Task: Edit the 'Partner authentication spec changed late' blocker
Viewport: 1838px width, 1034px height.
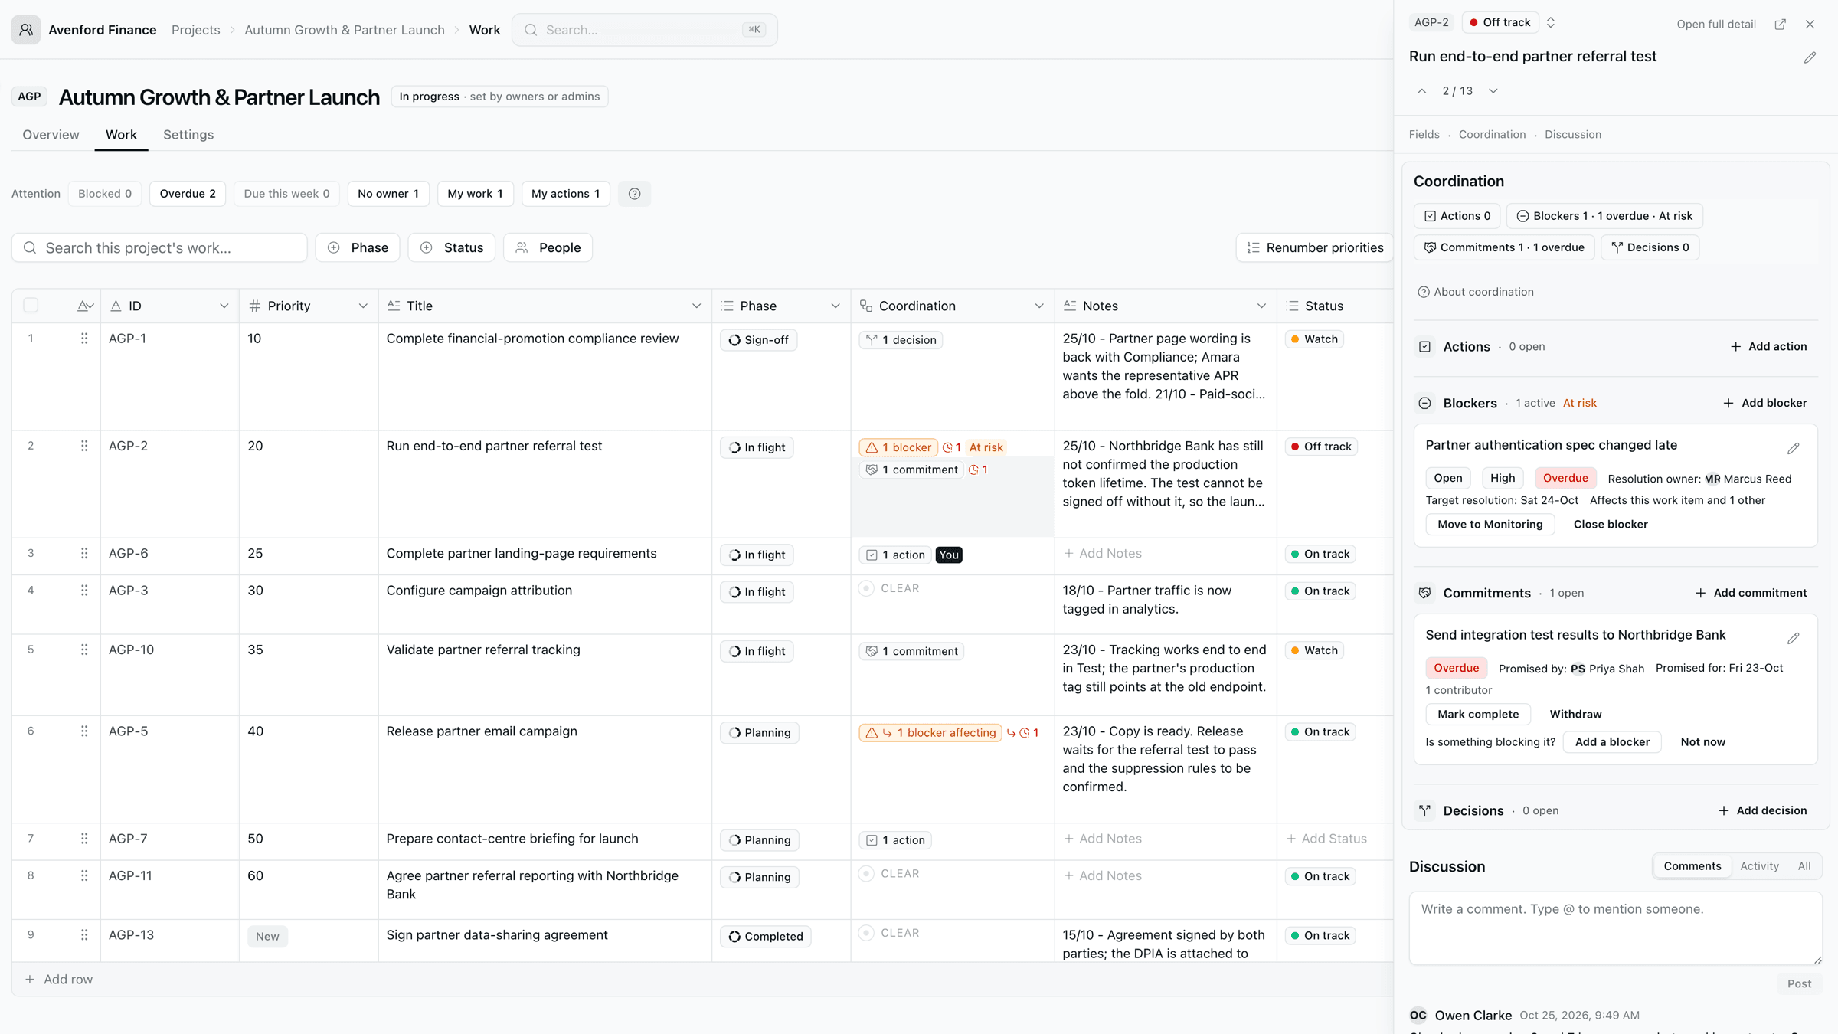Action: click(x=1793, y=448)
